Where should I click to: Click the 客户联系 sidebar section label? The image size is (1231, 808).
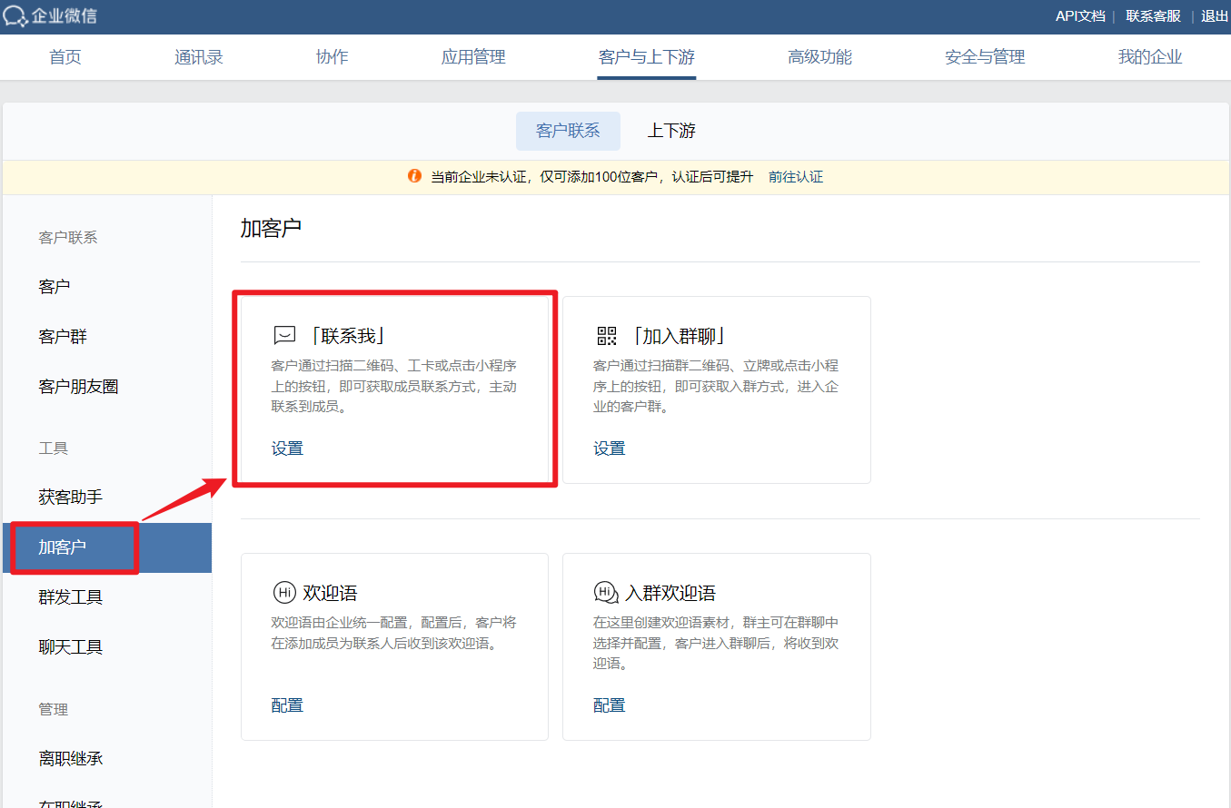68,238
